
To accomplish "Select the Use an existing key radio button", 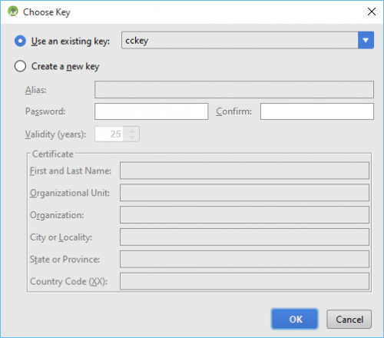I will (x=20, y=41).
